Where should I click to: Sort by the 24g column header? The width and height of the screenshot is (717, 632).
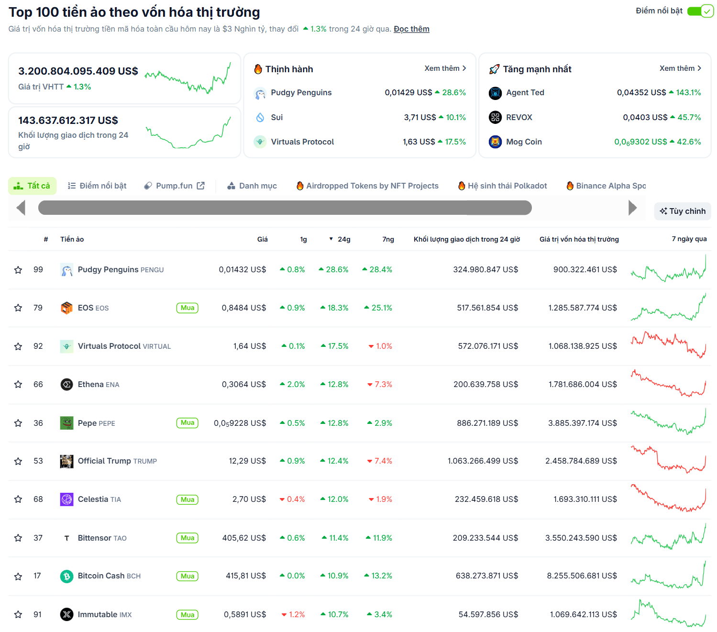pos(340,239)
